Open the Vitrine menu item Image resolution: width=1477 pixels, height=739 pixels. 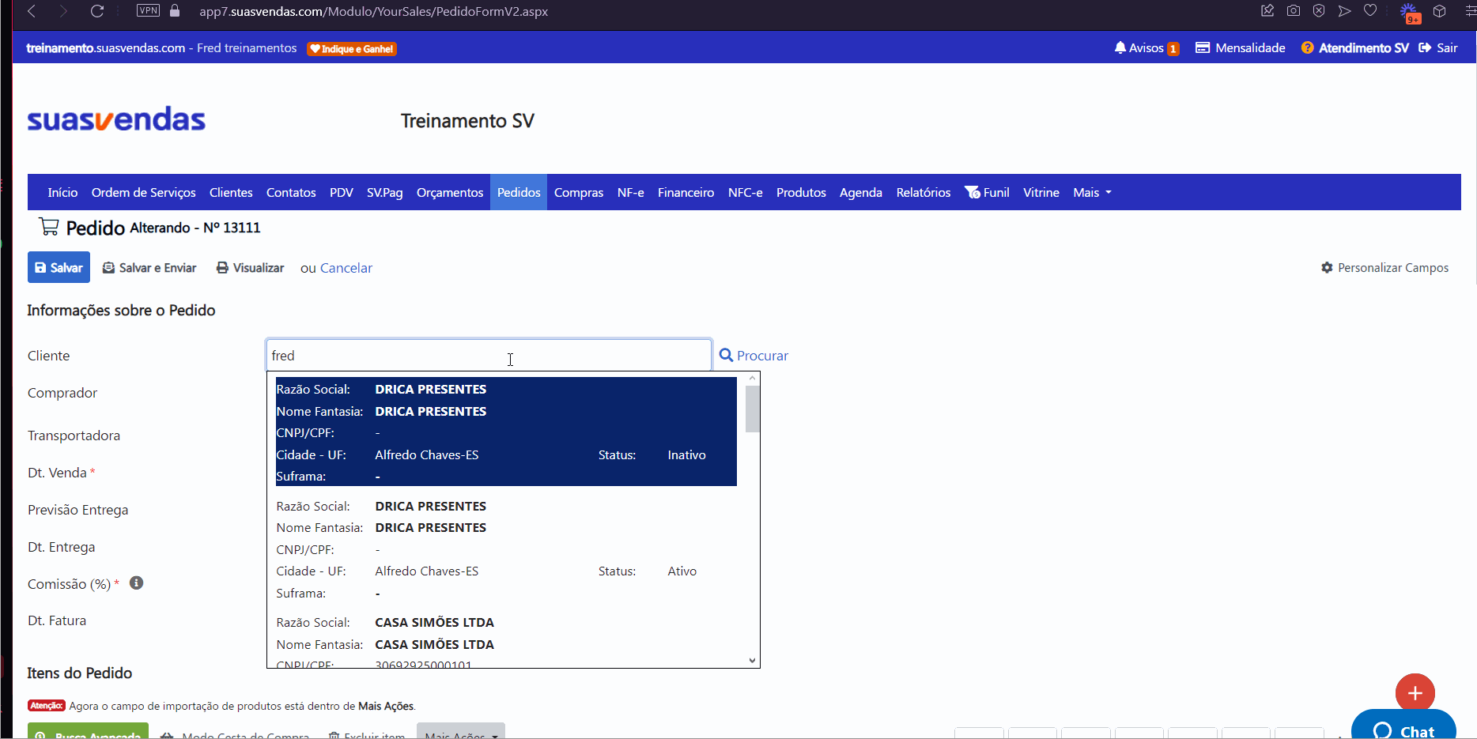point(1041,192)
